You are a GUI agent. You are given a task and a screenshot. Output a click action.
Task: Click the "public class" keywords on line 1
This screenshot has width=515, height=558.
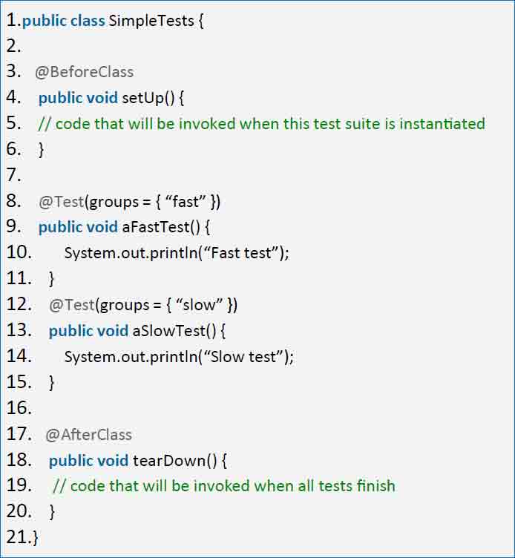[x=64, y=21]
